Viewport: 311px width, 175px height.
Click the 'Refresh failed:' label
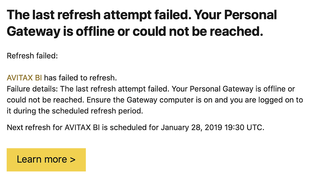(32, 56)
